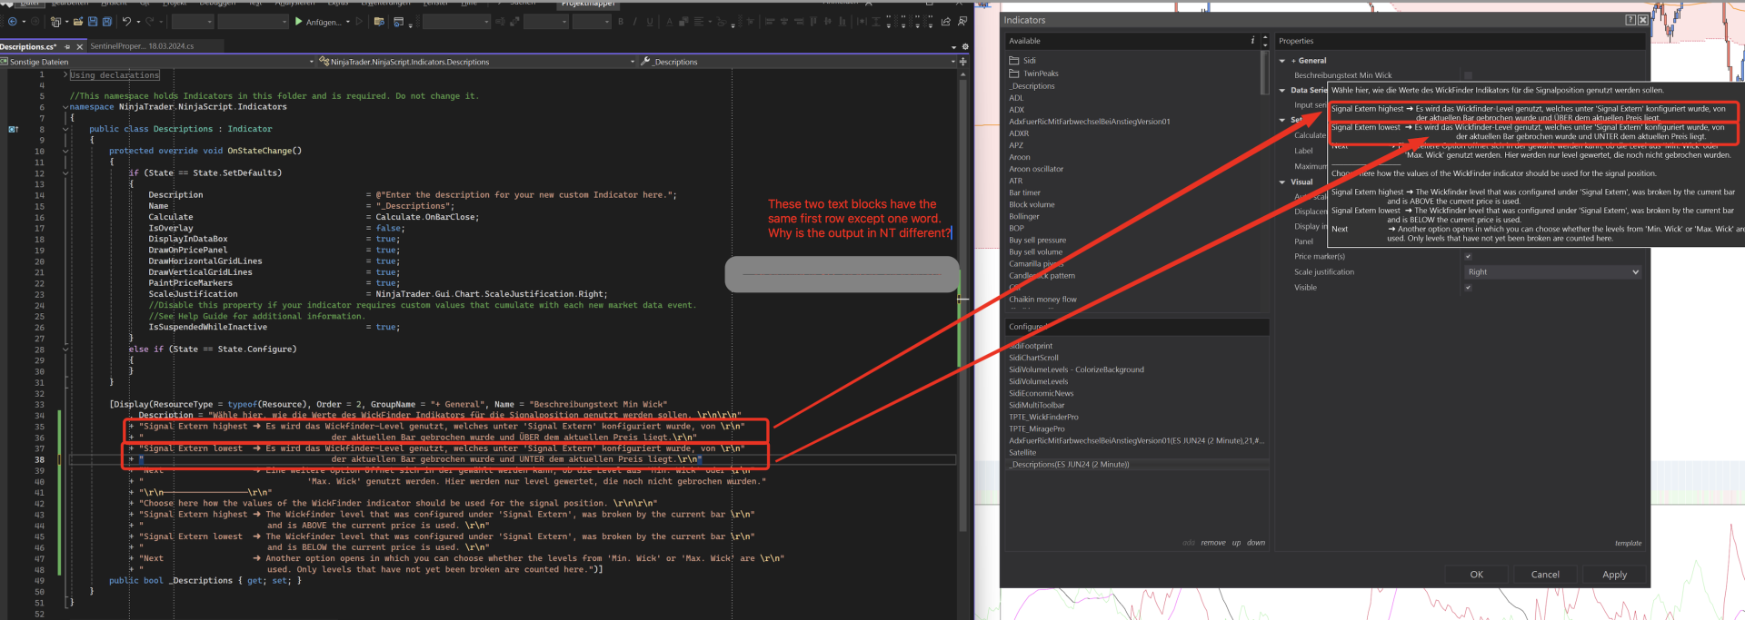Click the Bold B formatting icon

coord(621,22)
